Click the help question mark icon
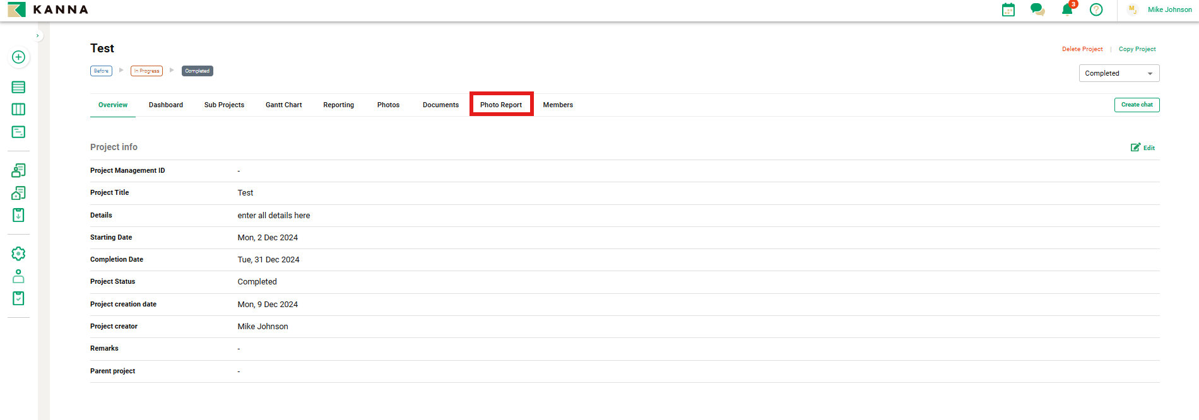Viewport: 1199px width, 420px height. coord(1096,10)
